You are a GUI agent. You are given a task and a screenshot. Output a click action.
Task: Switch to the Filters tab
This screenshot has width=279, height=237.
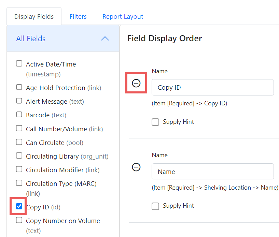(78, 16)
